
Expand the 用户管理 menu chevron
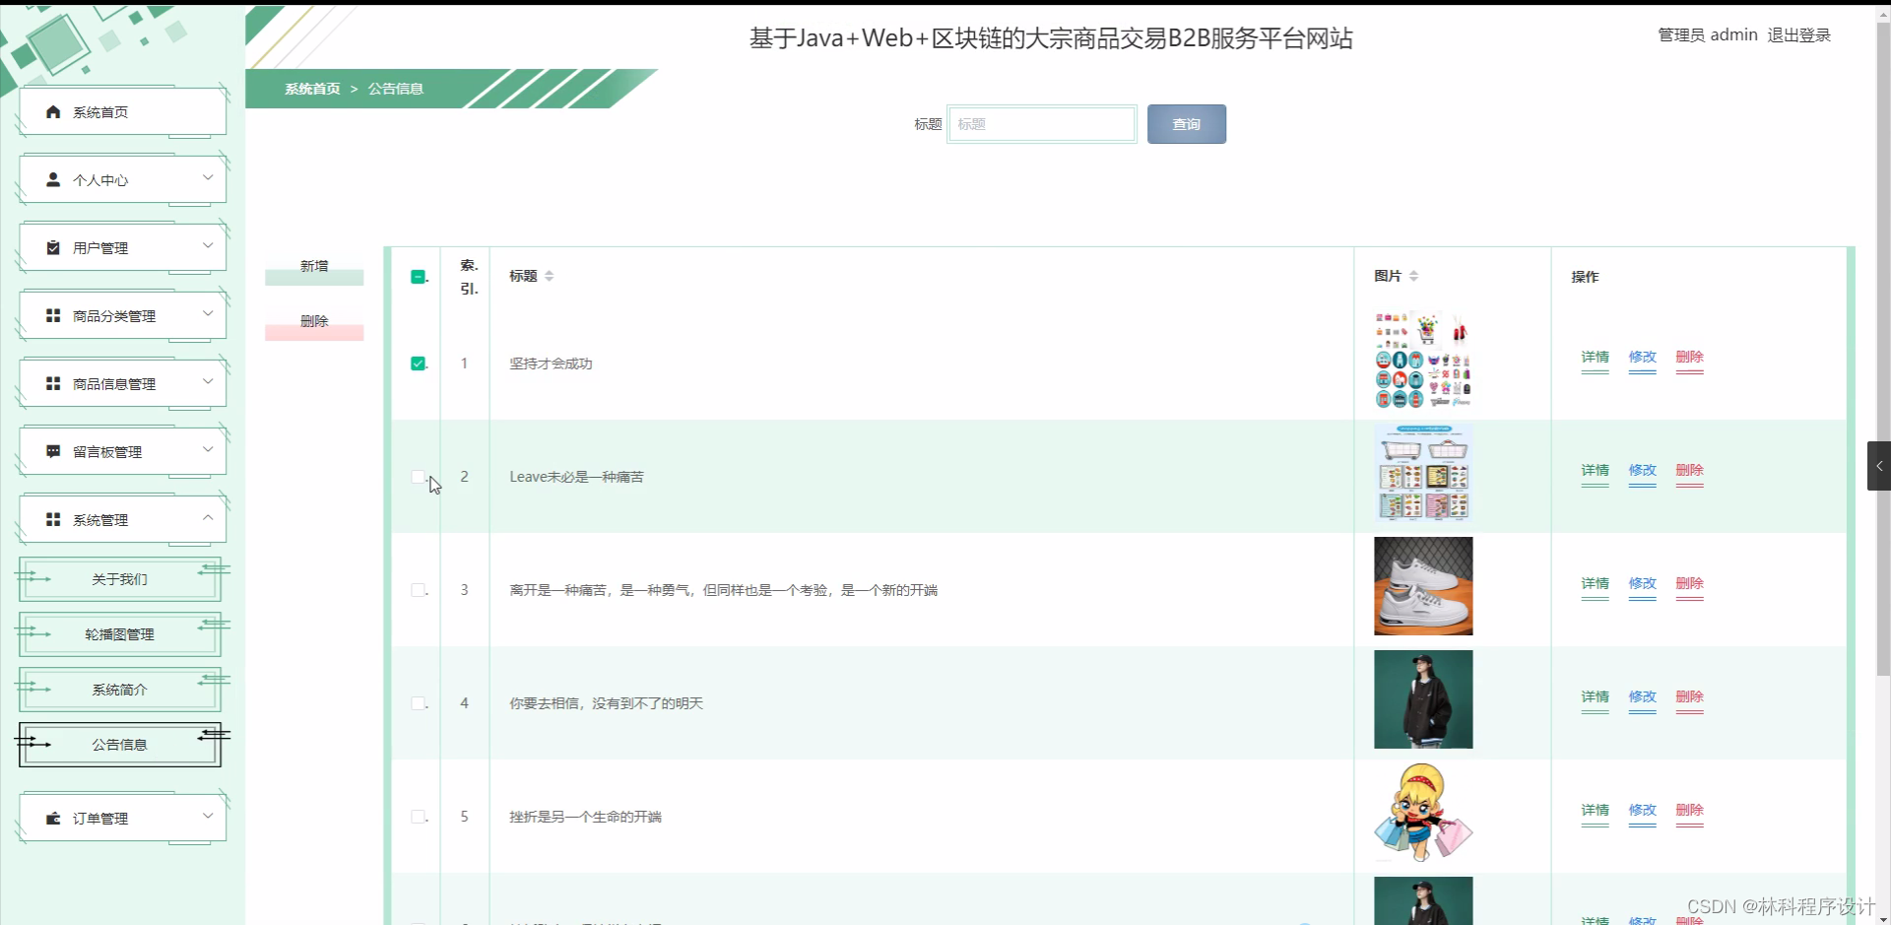[x=208, y=246]
